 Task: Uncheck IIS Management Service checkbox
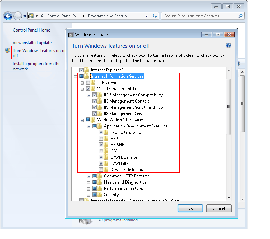tap(94, 113)
